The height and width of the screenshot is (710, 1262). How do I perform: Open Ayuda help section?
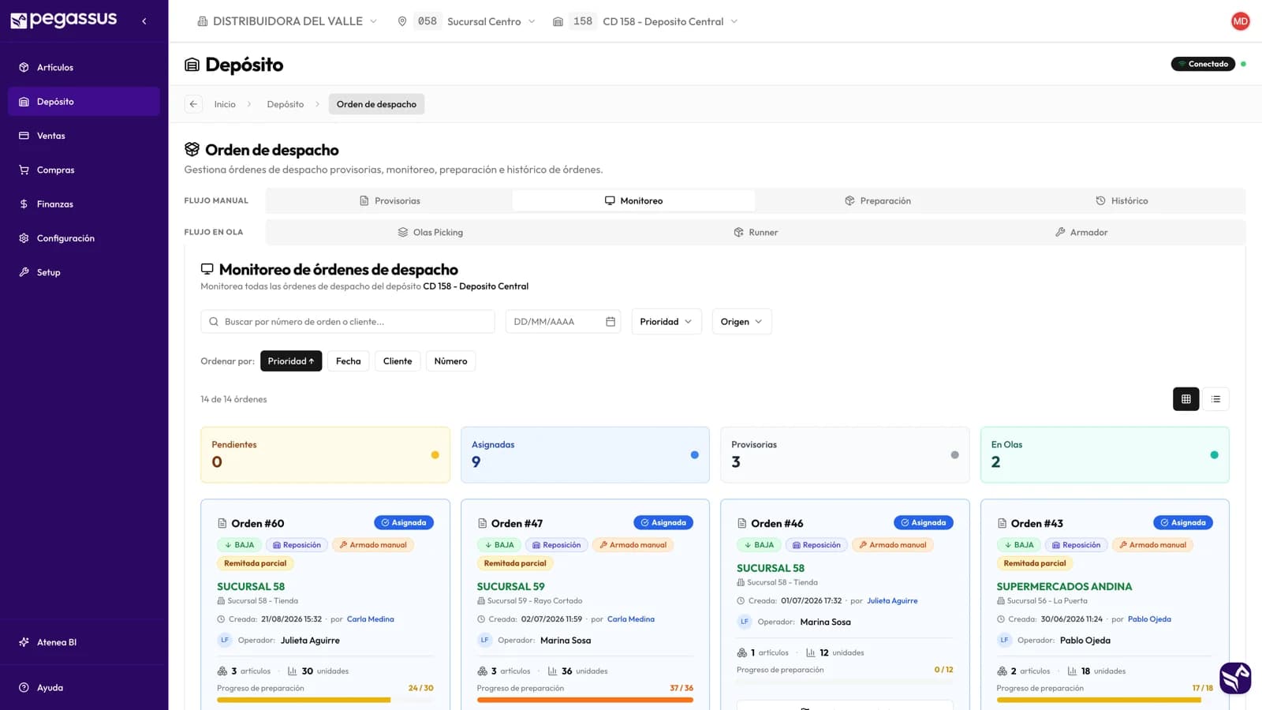(x=84, y=687)
